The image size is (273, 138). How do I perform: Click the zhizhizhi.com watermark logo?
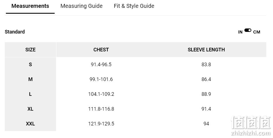[251, 126]
